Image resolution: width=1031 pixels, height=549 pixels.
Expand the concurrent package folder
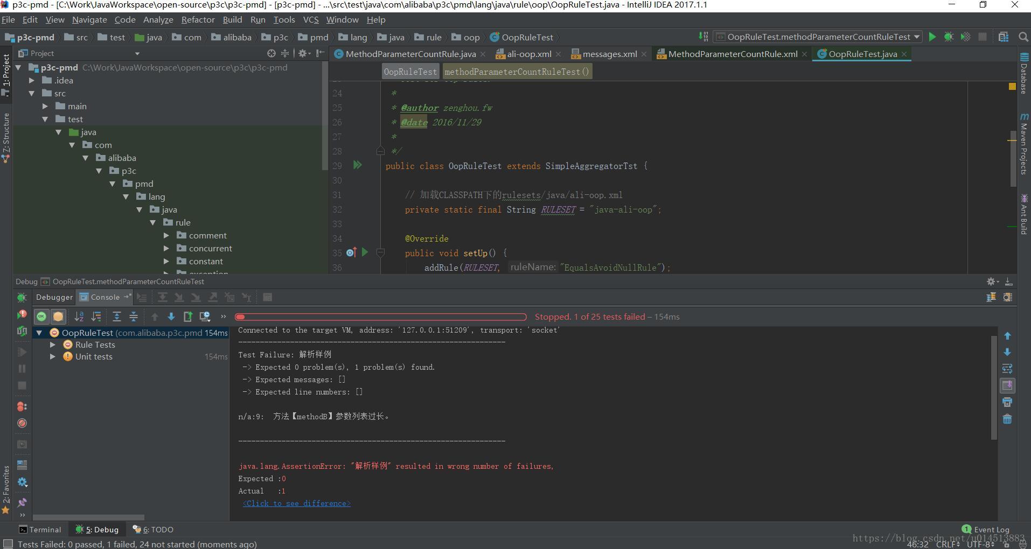pos(166,248)
